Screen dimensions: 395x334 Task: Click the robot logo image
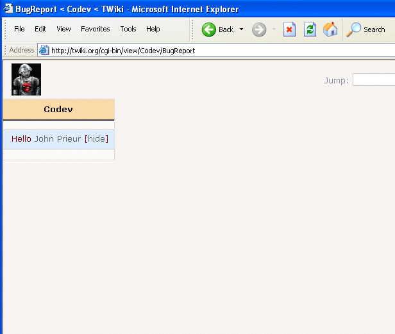coord(26,79)
